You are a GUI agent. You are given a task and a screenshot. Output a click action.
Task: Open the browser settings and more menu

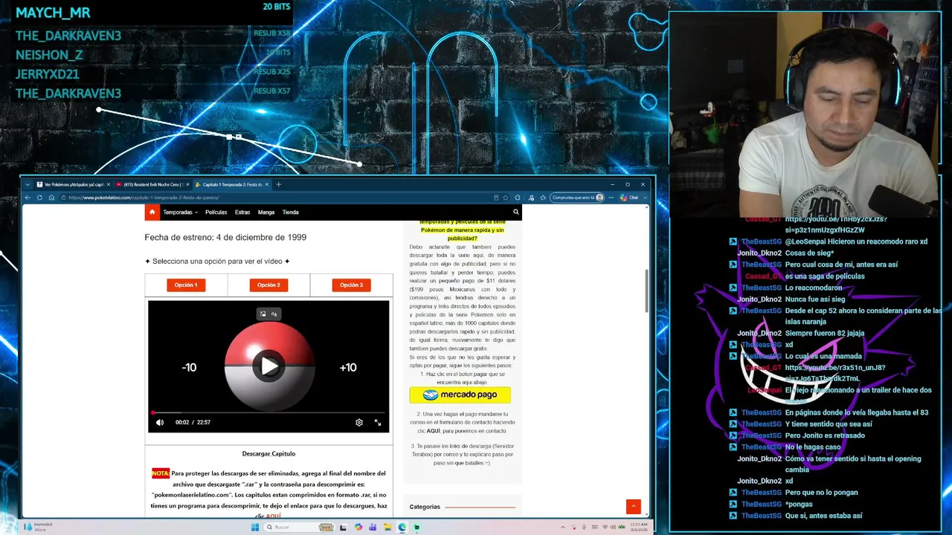[611, 198]
